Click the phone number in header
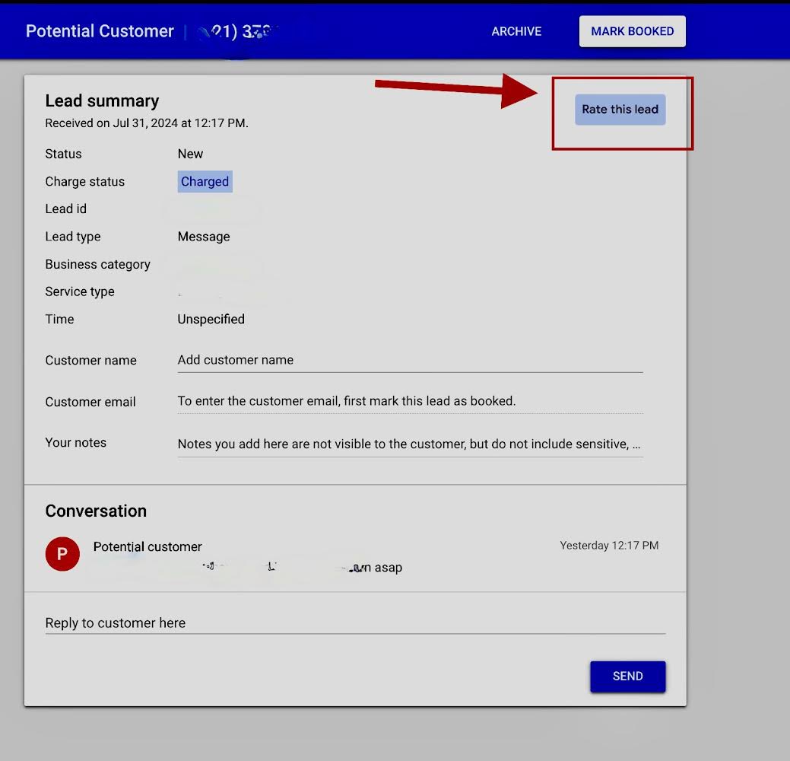 [x=238, y=31]
